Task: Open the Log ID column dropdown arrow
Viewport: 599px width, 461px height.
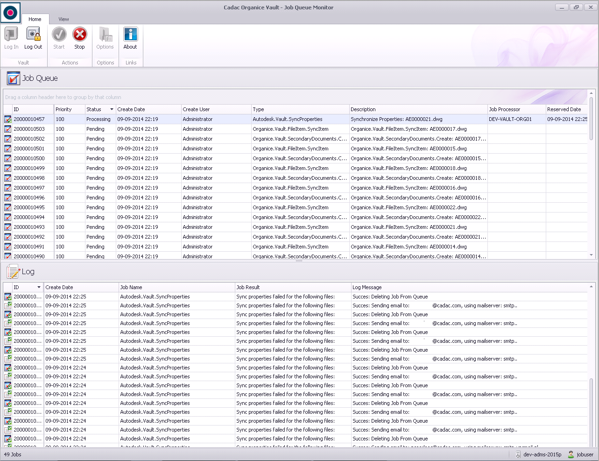Action: point(39,287)
